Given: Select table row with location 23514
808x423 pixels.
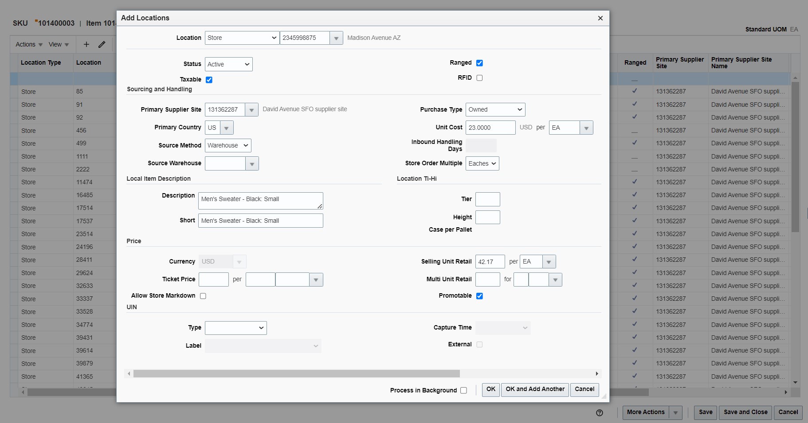Looking at the screenshot, I should point(63,234).
